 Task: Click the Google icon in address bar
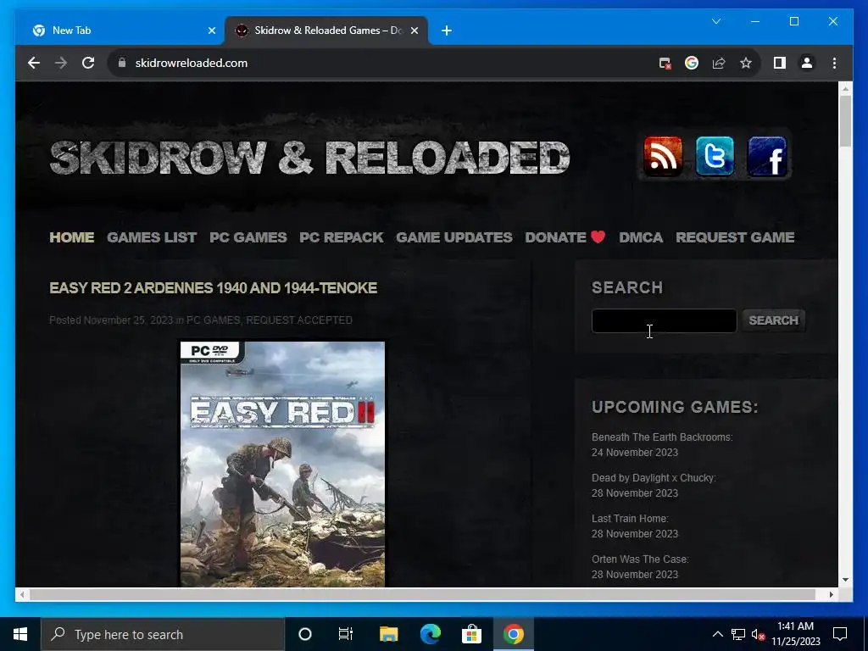pyautogui.click(x=692, y=63)
